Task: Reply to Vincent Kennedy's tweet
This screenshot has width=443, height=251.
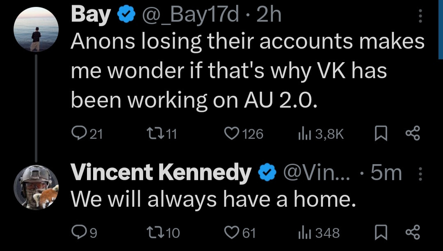Action: tap(78, 233)
